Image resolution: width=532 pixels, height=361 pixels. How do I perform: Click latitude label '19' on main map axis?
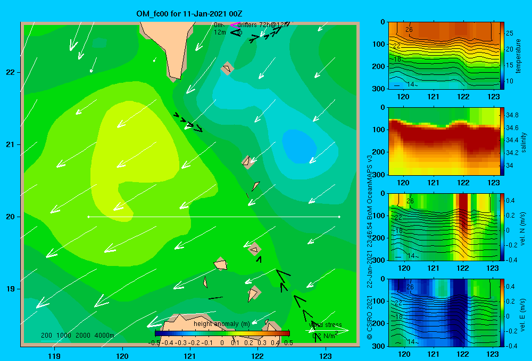coord(11,289)
